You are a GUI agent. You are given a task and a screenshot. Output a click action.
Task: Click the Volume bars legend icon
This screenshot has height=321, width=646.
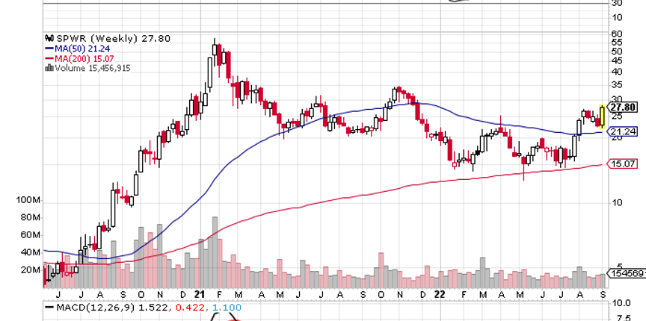[49, 67]
